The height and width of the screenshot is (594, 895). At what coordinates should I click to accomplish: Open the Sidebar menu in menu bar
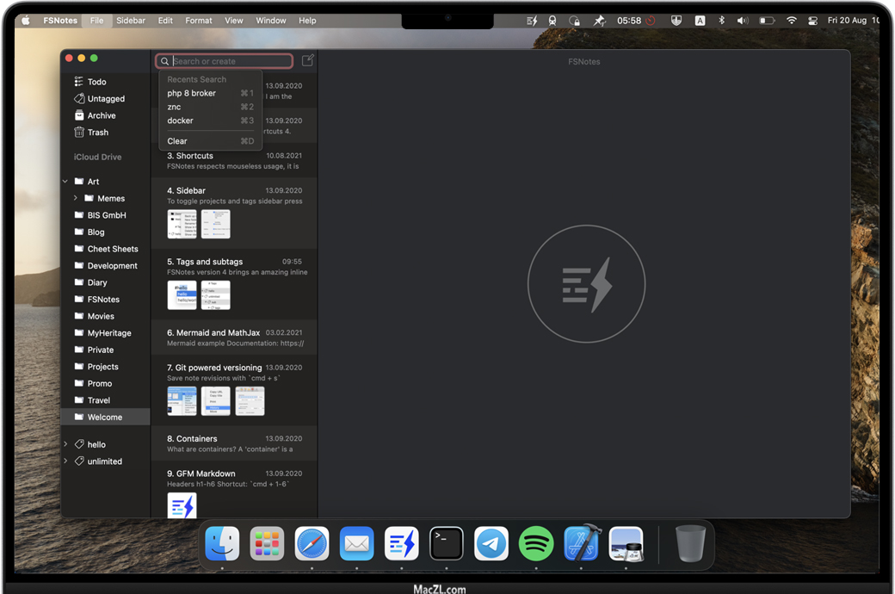point(131,21)
